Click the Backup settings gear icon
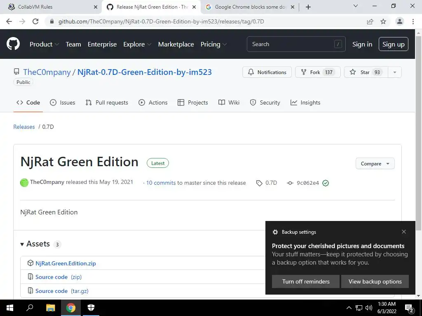Image resolution: width=422 pixels, height=316 pixels. click(x=275, y=232)
